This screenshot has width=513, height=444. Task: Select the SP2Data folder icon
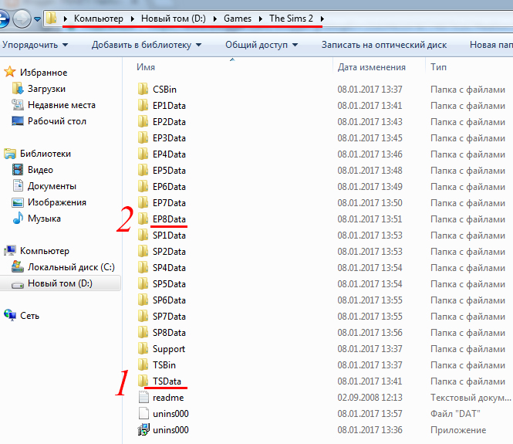(x=143, y=251)
